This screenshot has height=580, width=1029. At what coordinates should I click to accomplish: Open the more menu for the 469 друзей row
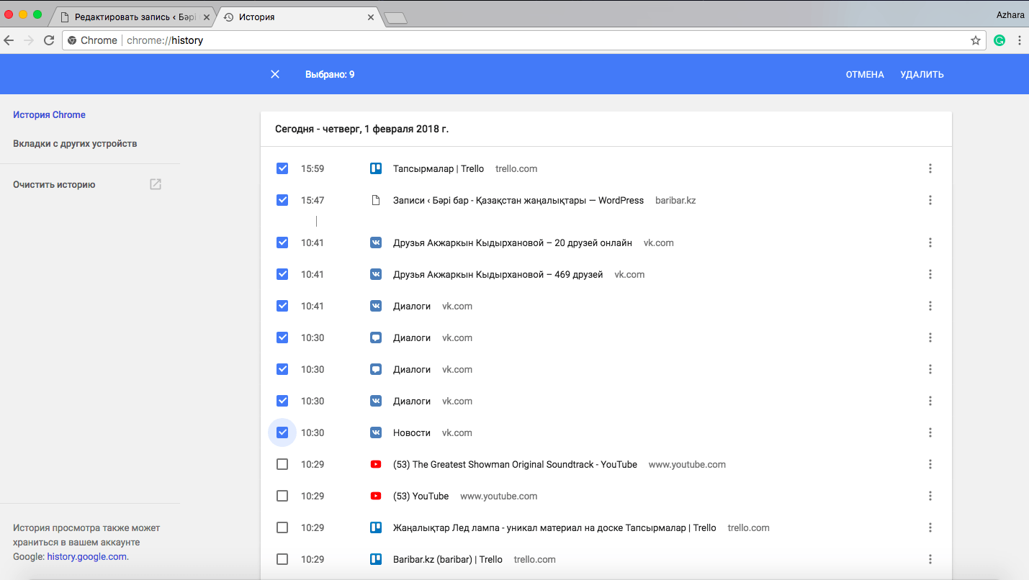point(930,274)
